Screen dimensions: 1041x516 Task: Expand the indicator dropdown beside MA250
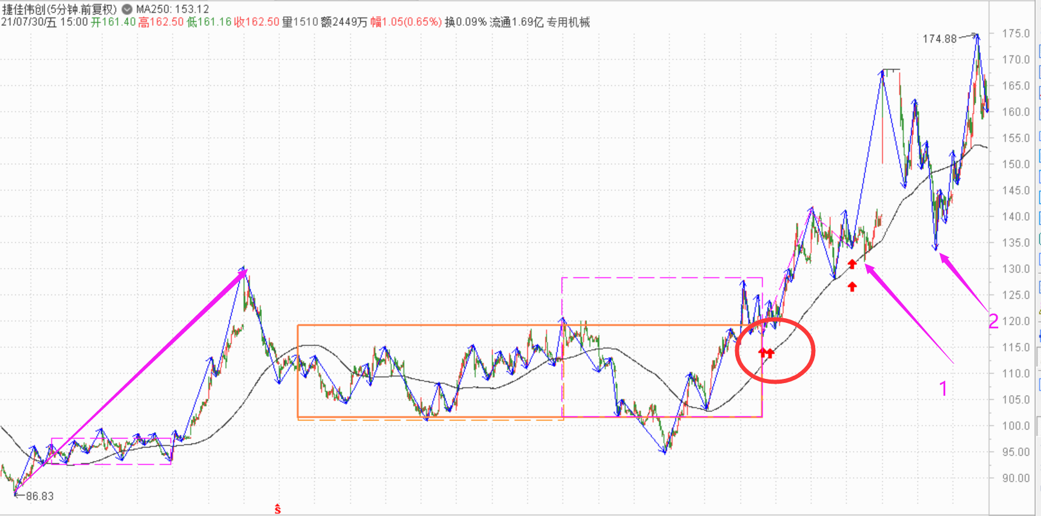pos(127,9)
